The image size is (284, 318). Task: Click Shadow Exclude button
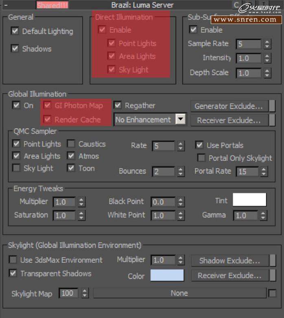(x=229, y=261)
